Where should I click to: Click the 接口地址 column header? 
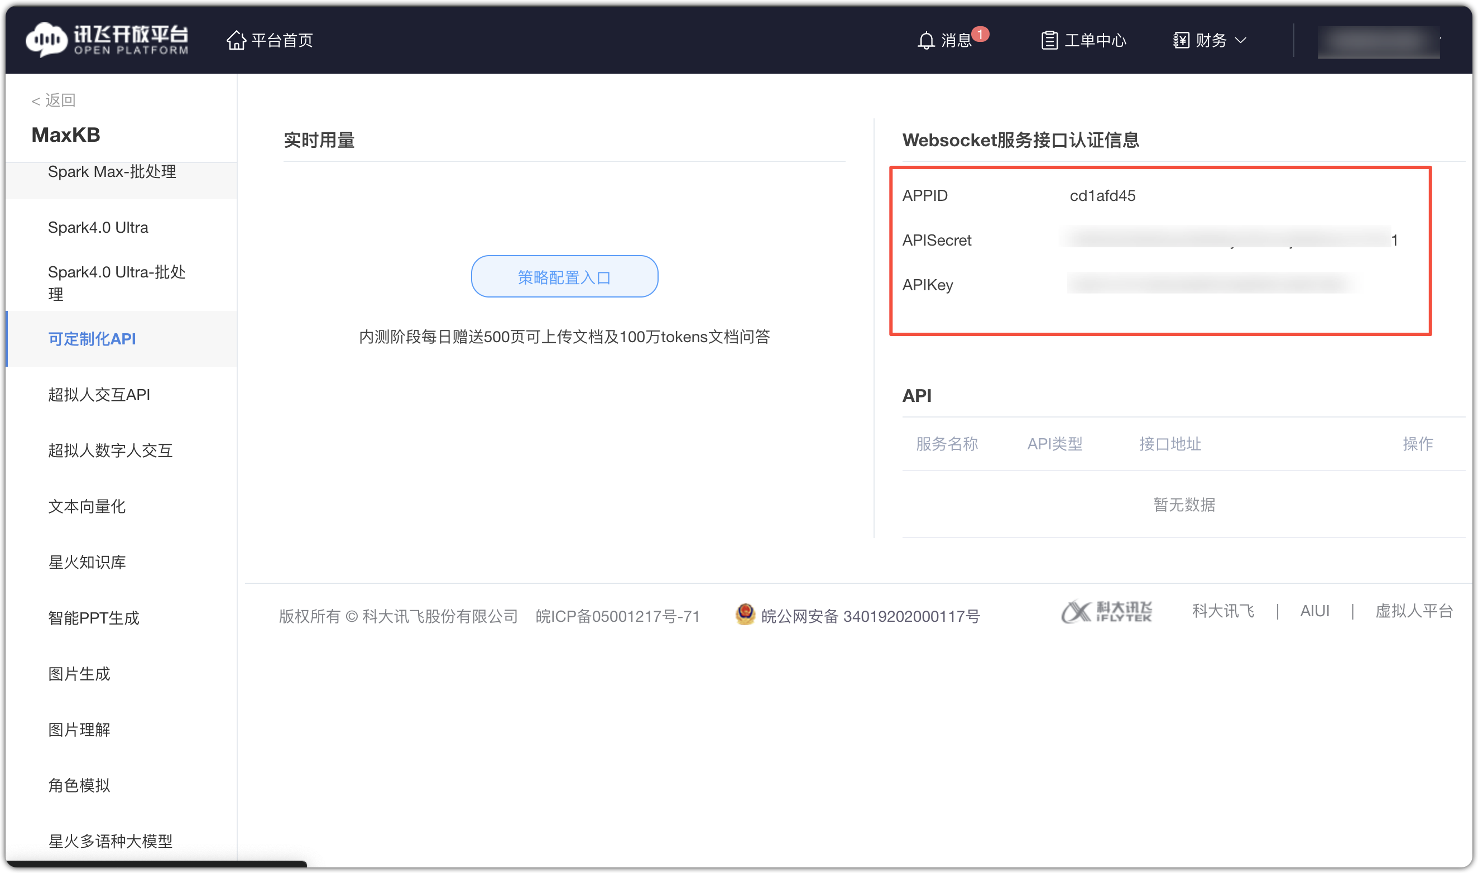click(x=1170, y=444)
